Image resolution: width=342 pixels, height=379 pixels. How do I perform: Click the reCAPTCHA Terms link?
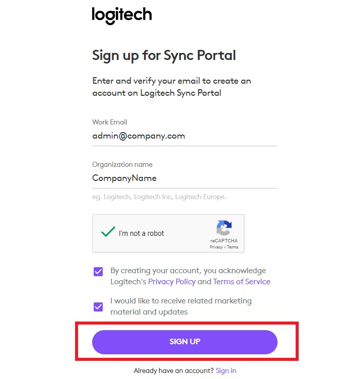[x=232, y=247]
